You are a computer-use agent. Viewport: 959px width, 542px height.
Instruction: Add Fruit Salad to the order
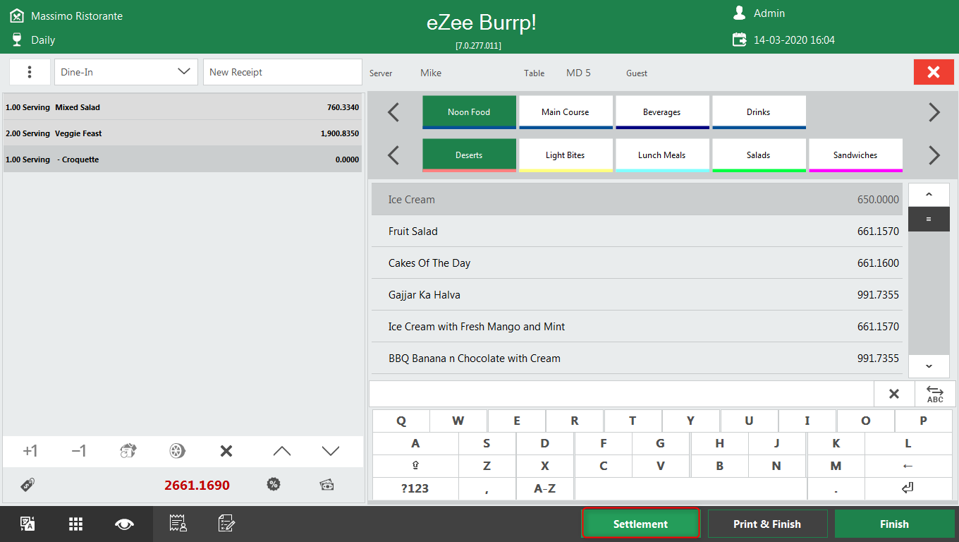[637, 231]
